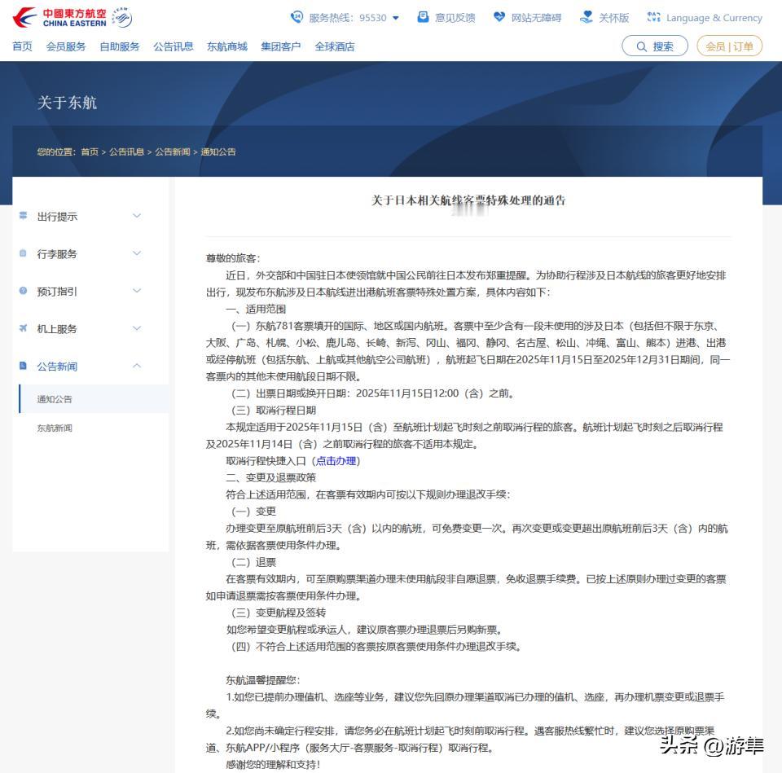Open the 会员服务 menu
The width and height of the screenshot is (782, 773).
point(66,46)
